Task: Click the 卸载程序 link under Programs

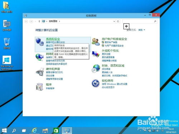Action: tap(50, 88)
